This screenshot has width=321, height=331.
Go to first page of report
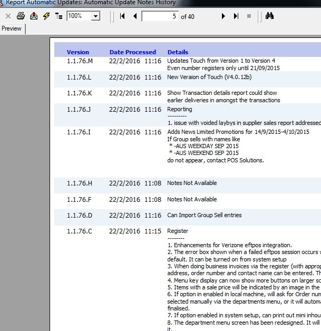pos(122,16)
